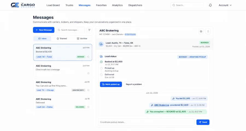The image size is (246, 131).
Task: Open Load: TX → Tulsa tag
Action: (44, 57)
